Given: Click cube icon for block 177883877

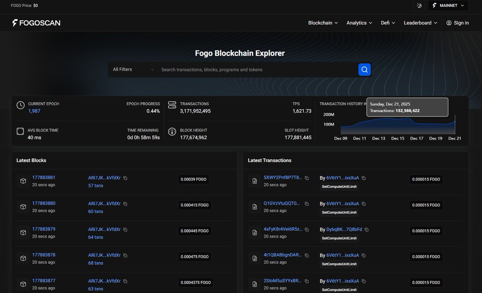Looking at the screenshot, I should pos(23,284).
